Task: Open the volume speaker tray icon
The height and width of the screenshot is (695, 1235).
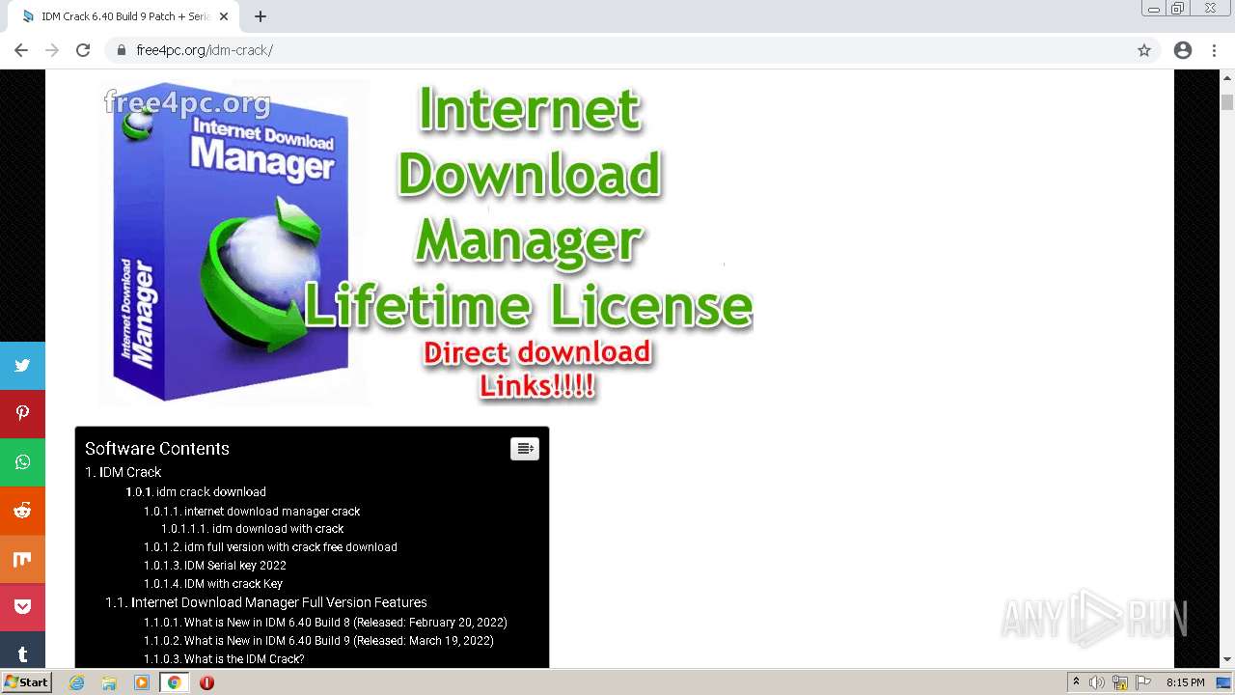Action: 1097,682
